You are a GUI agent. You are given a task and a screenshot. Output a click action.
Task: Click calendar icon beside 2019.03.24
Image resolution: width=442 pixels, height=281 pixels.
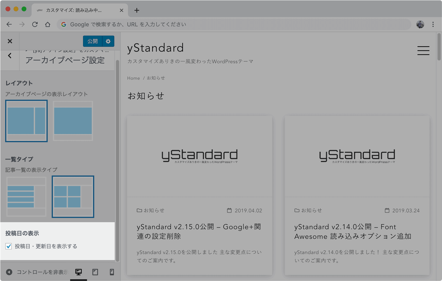point(387,210)
